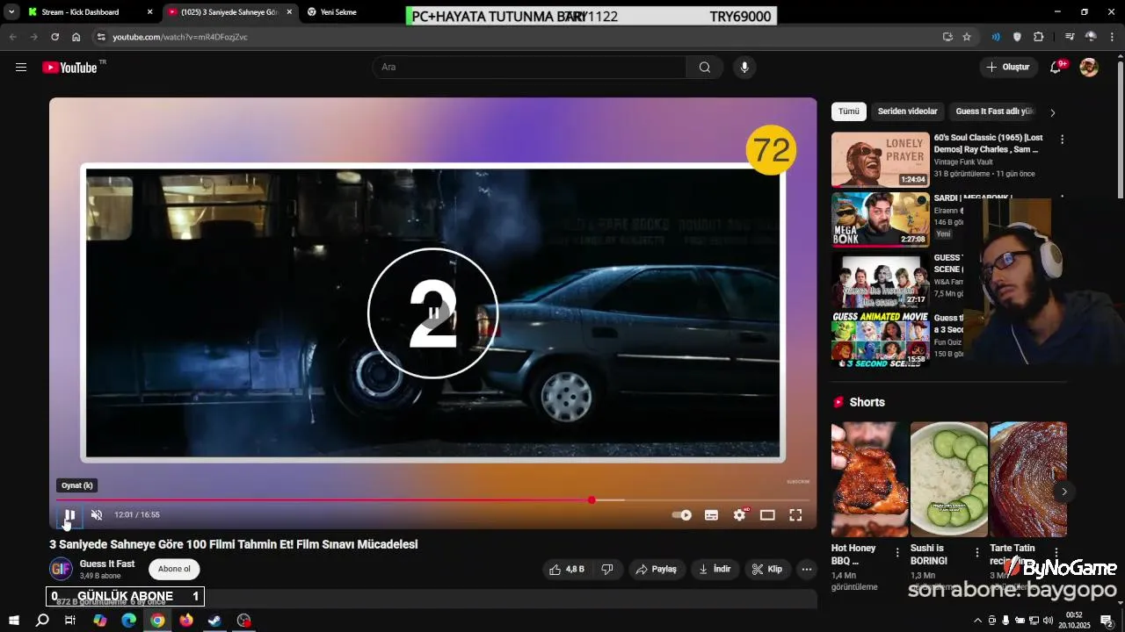This screenshot has width=1125, height=632.
Task: Open Guess Animated Movie thumbnail
Action: [x=881, y=339]
